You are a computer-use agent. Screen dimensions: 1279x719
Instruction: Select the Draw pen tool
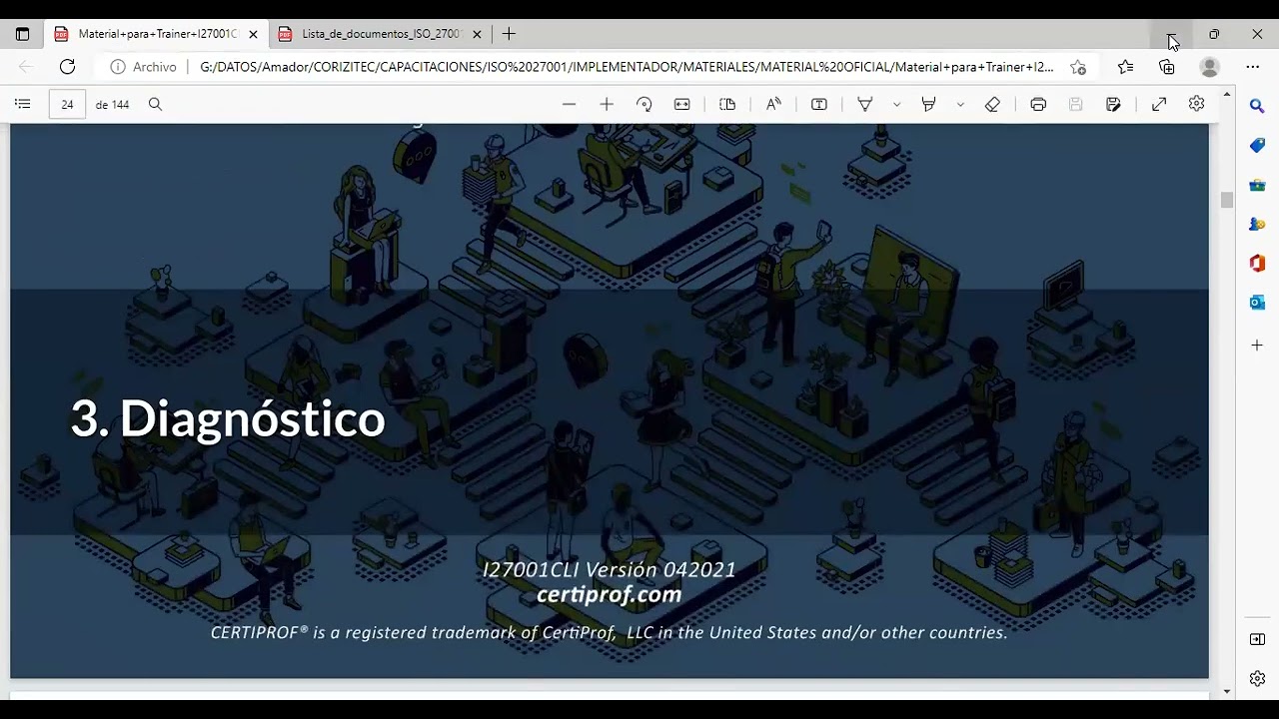[865, 104]
